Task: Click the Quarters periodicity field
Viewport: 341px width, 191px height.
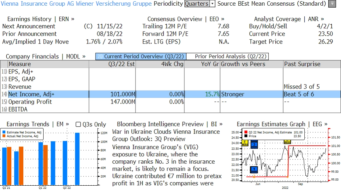Action: click(197, 4)
